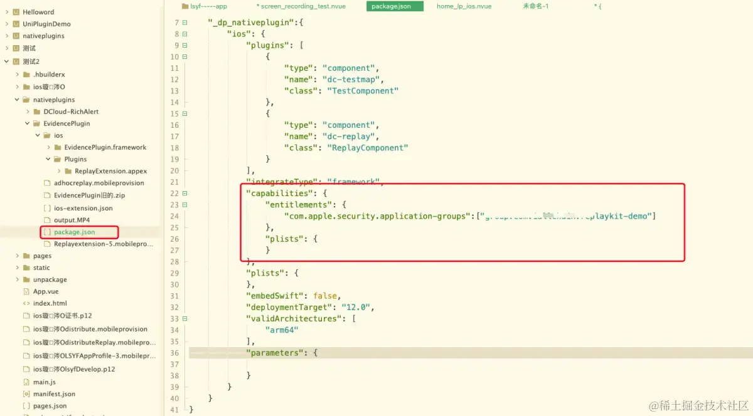Viewport: 753px width, 416px height.
Task: Click the output.MP4 video file icon
Action: tap(46, 220)
